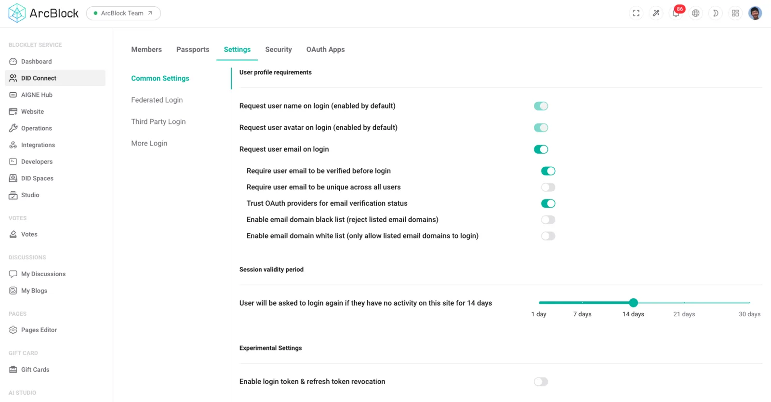Open Third Party Login settings
Viewport: 771px width, 402px height.
tap(159, 121)
